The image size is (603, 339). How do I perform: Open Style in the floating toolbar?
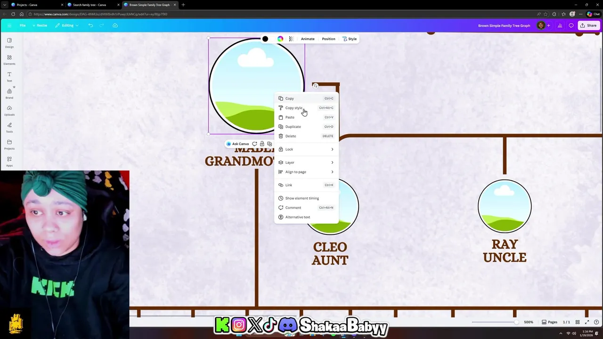(350, 39)
